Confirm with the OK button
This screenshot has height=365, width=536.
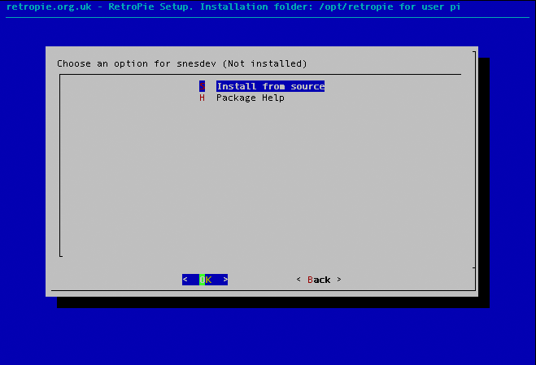(x=205, y=280)
